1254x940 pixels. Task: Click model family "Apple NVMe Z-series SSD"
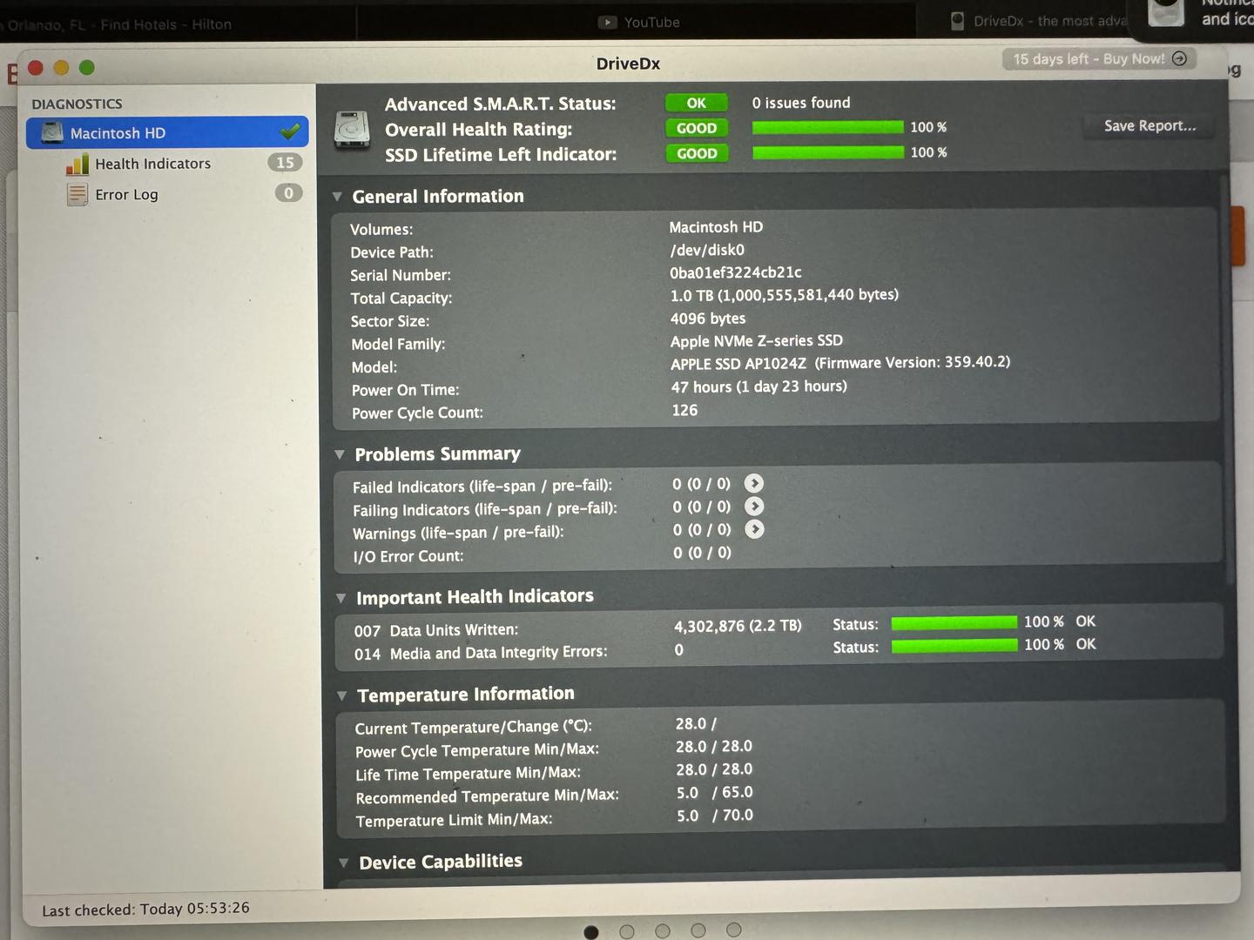[x=757, y=341]
